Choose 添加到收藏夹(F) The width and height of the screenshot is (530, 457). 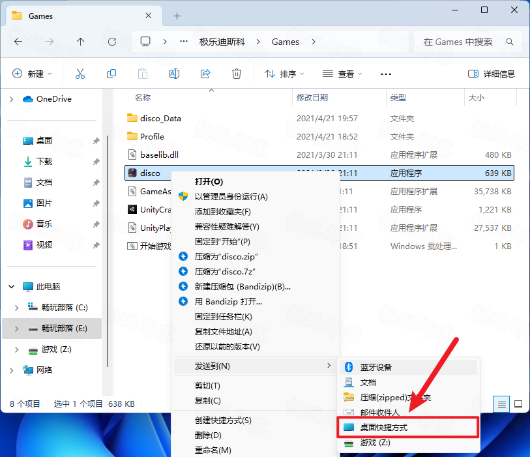(256, 212)
